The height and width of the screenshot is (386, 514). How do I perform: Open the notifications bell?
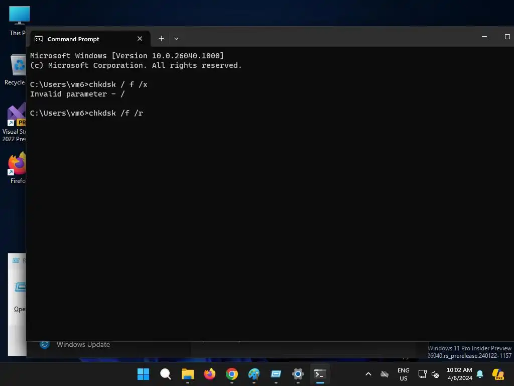click(x=480, y=374)
